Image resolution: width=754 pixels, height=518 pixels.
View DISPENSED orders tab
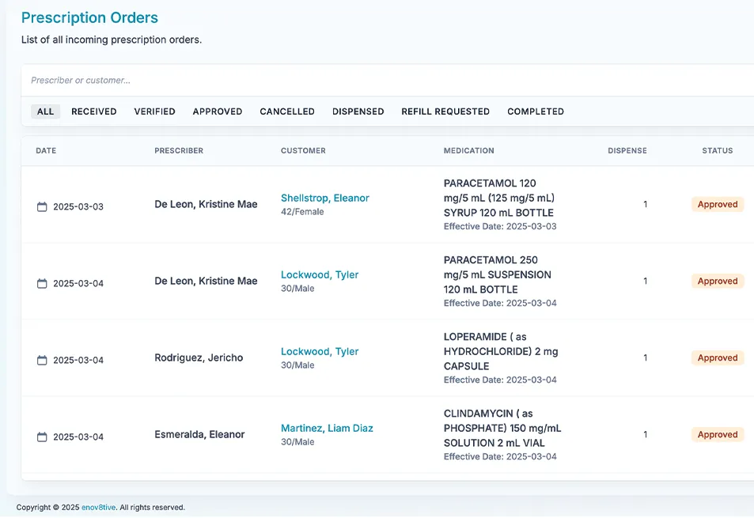coord(358,112)
